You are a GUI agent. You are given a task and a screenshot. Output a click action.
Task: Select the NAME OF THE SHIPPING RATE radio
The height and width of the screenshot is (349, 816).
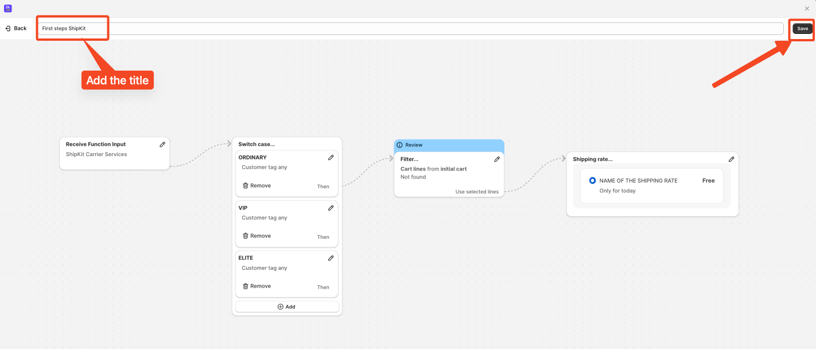click(592, 180)
